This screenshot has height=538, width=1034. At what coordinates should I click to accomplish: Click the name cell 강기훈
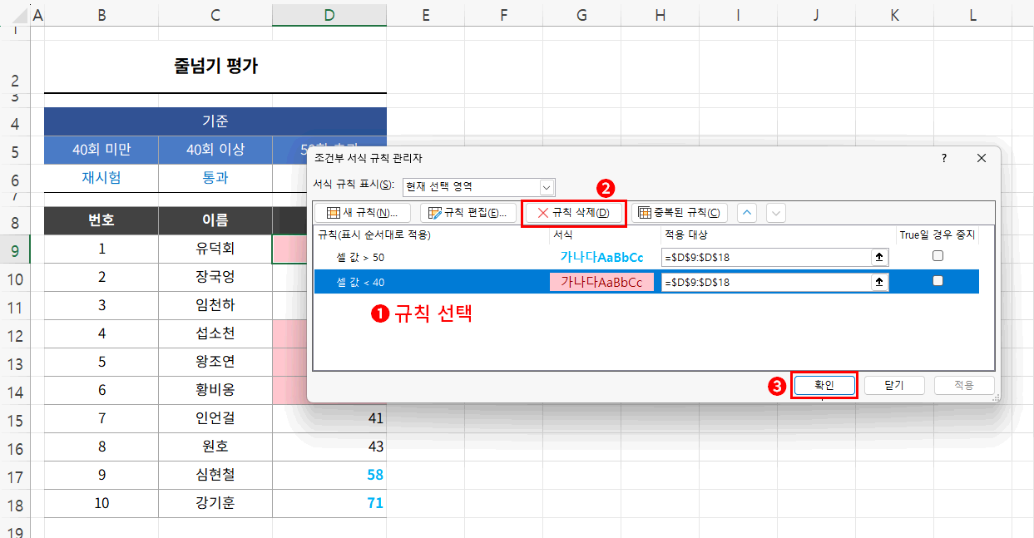tap(215, 504)
